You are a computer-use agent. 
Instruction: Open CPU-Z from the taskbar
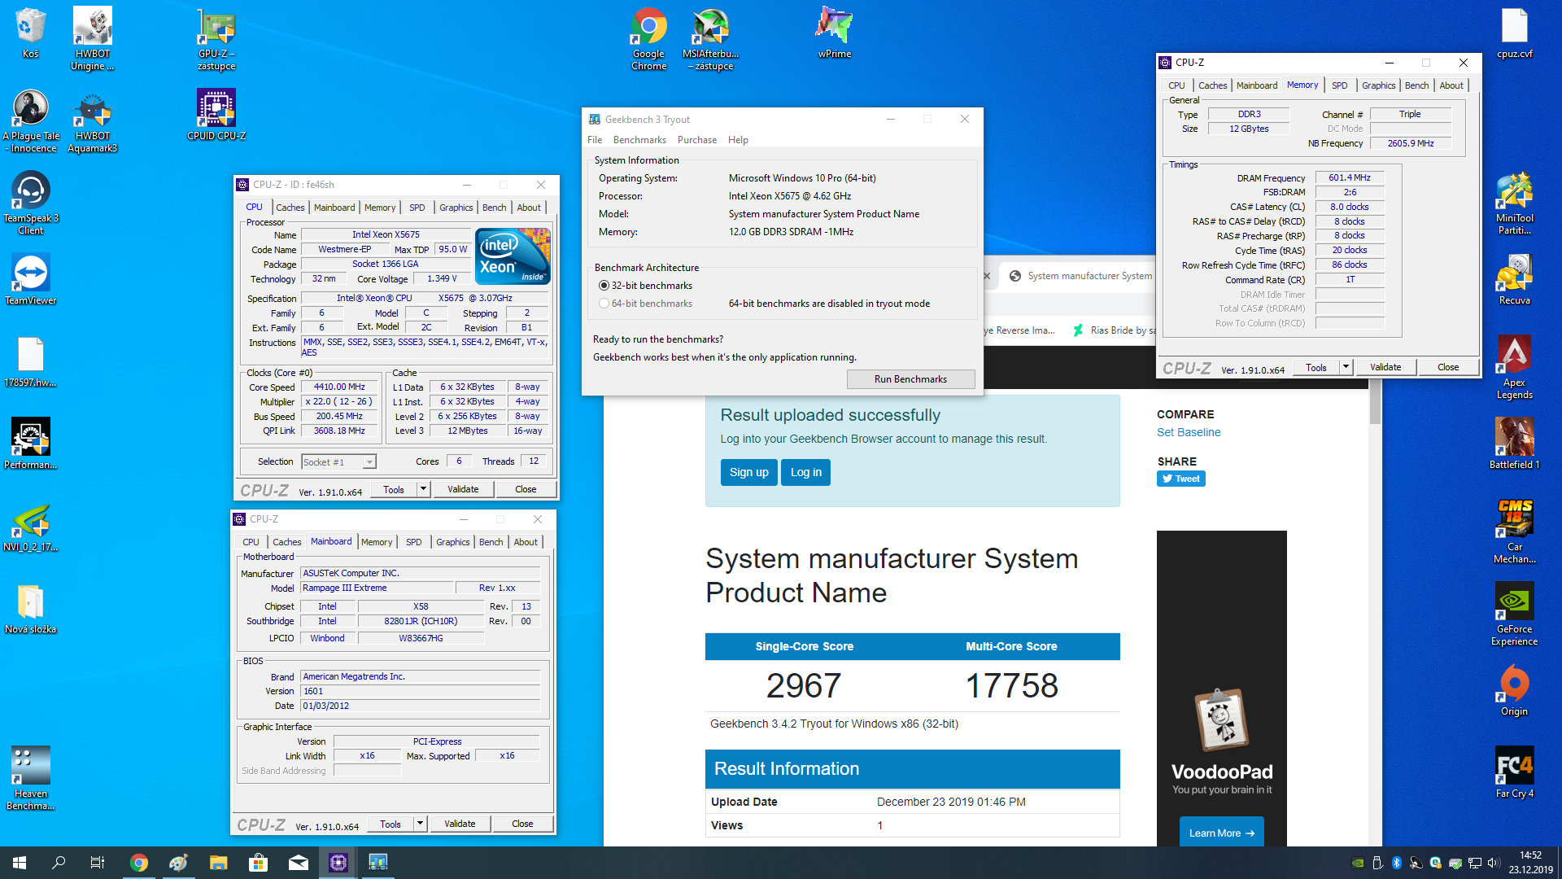coord(338,863)
